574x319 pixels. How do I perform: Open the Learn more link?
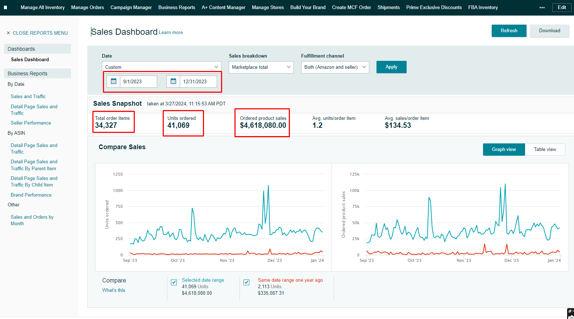coord(171,33)
